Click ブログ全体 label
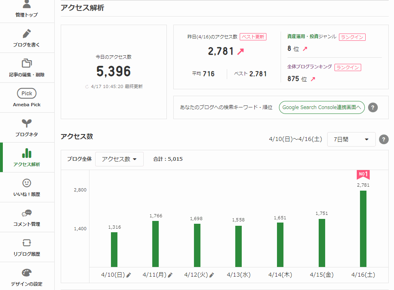The width and height of the screenshot is (394, 290). tap(79, 159)
